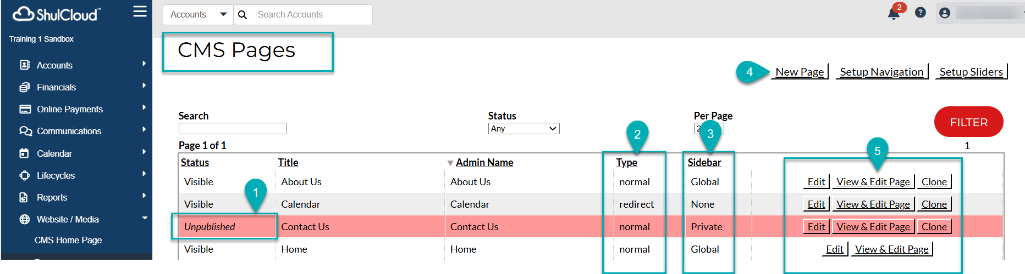Click the 'Private' sidebar cell
This screenshot has width=1025, height=274.
(707, 227)
